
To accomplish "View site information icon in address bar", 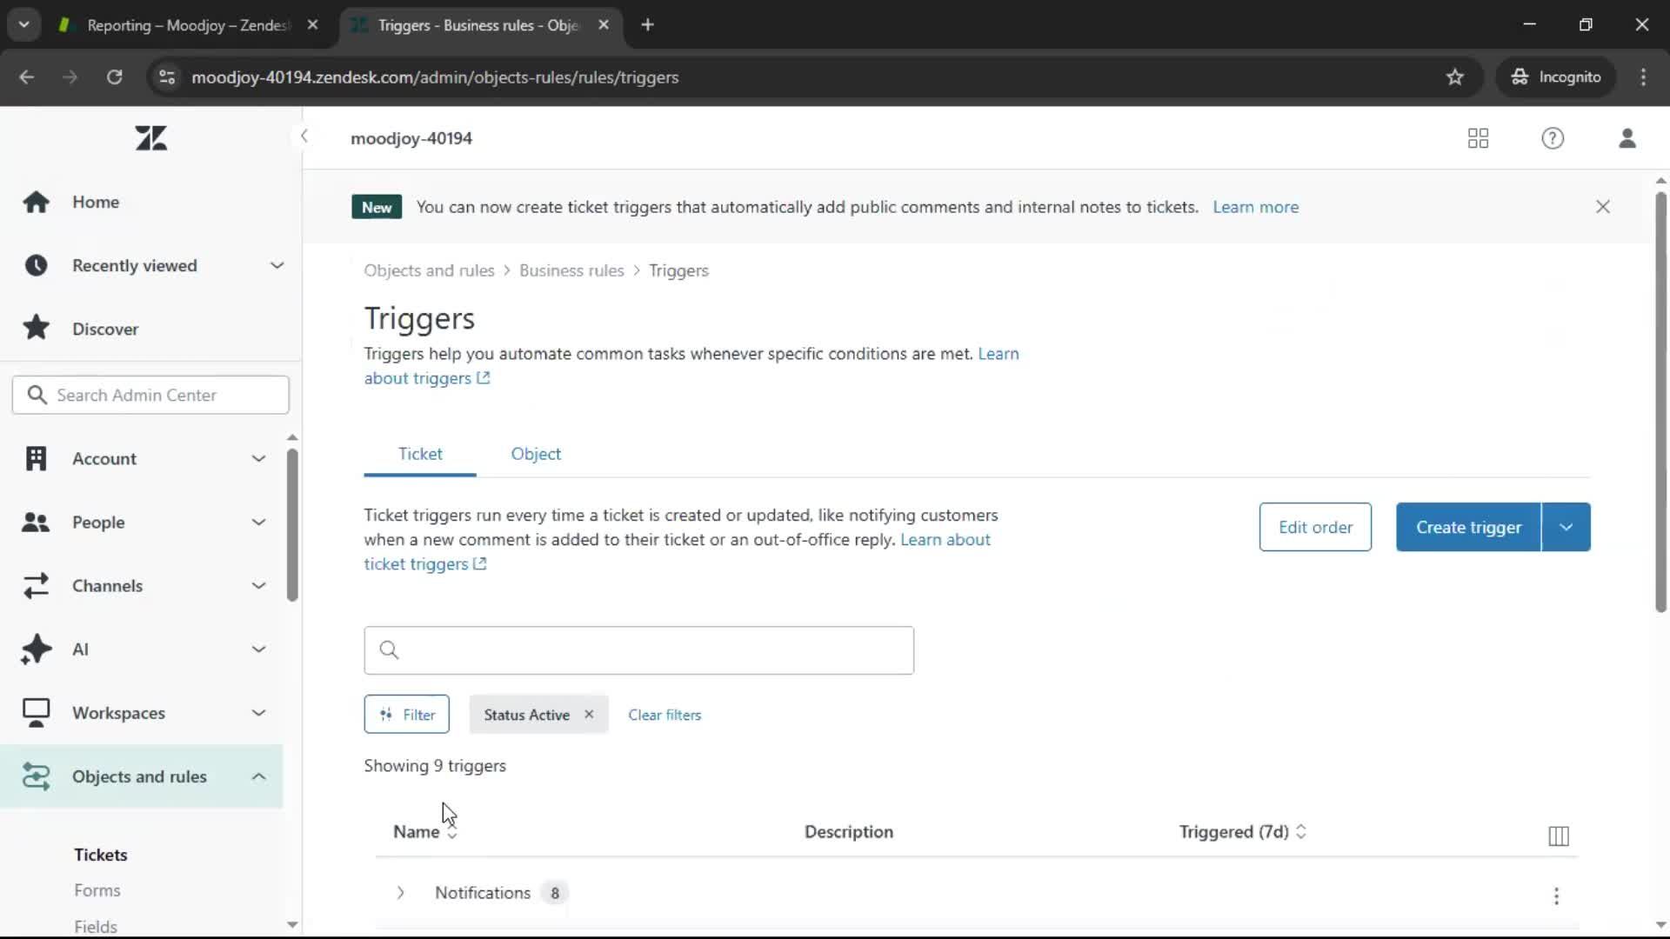I will pos(167,77).
